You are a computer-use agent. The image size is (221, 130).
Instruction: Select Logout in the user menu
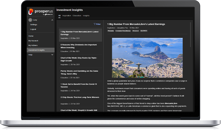point(33,29)
